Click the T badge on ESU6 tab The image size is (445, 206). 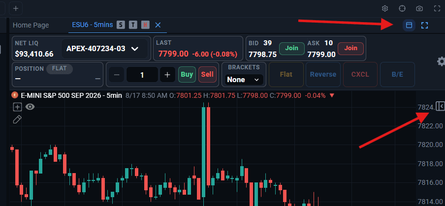[x=133, y=25]
